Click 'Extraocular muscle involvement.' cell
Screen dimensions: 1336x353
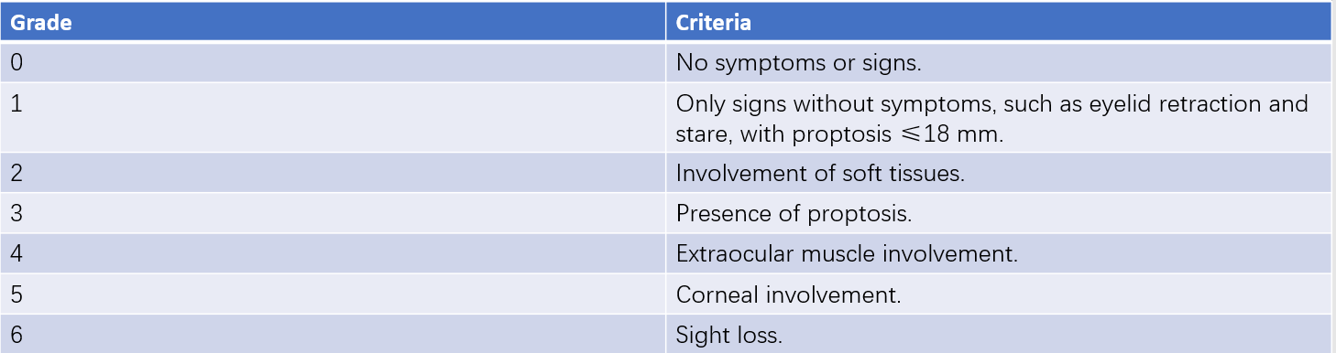click(x=999, y=253)
